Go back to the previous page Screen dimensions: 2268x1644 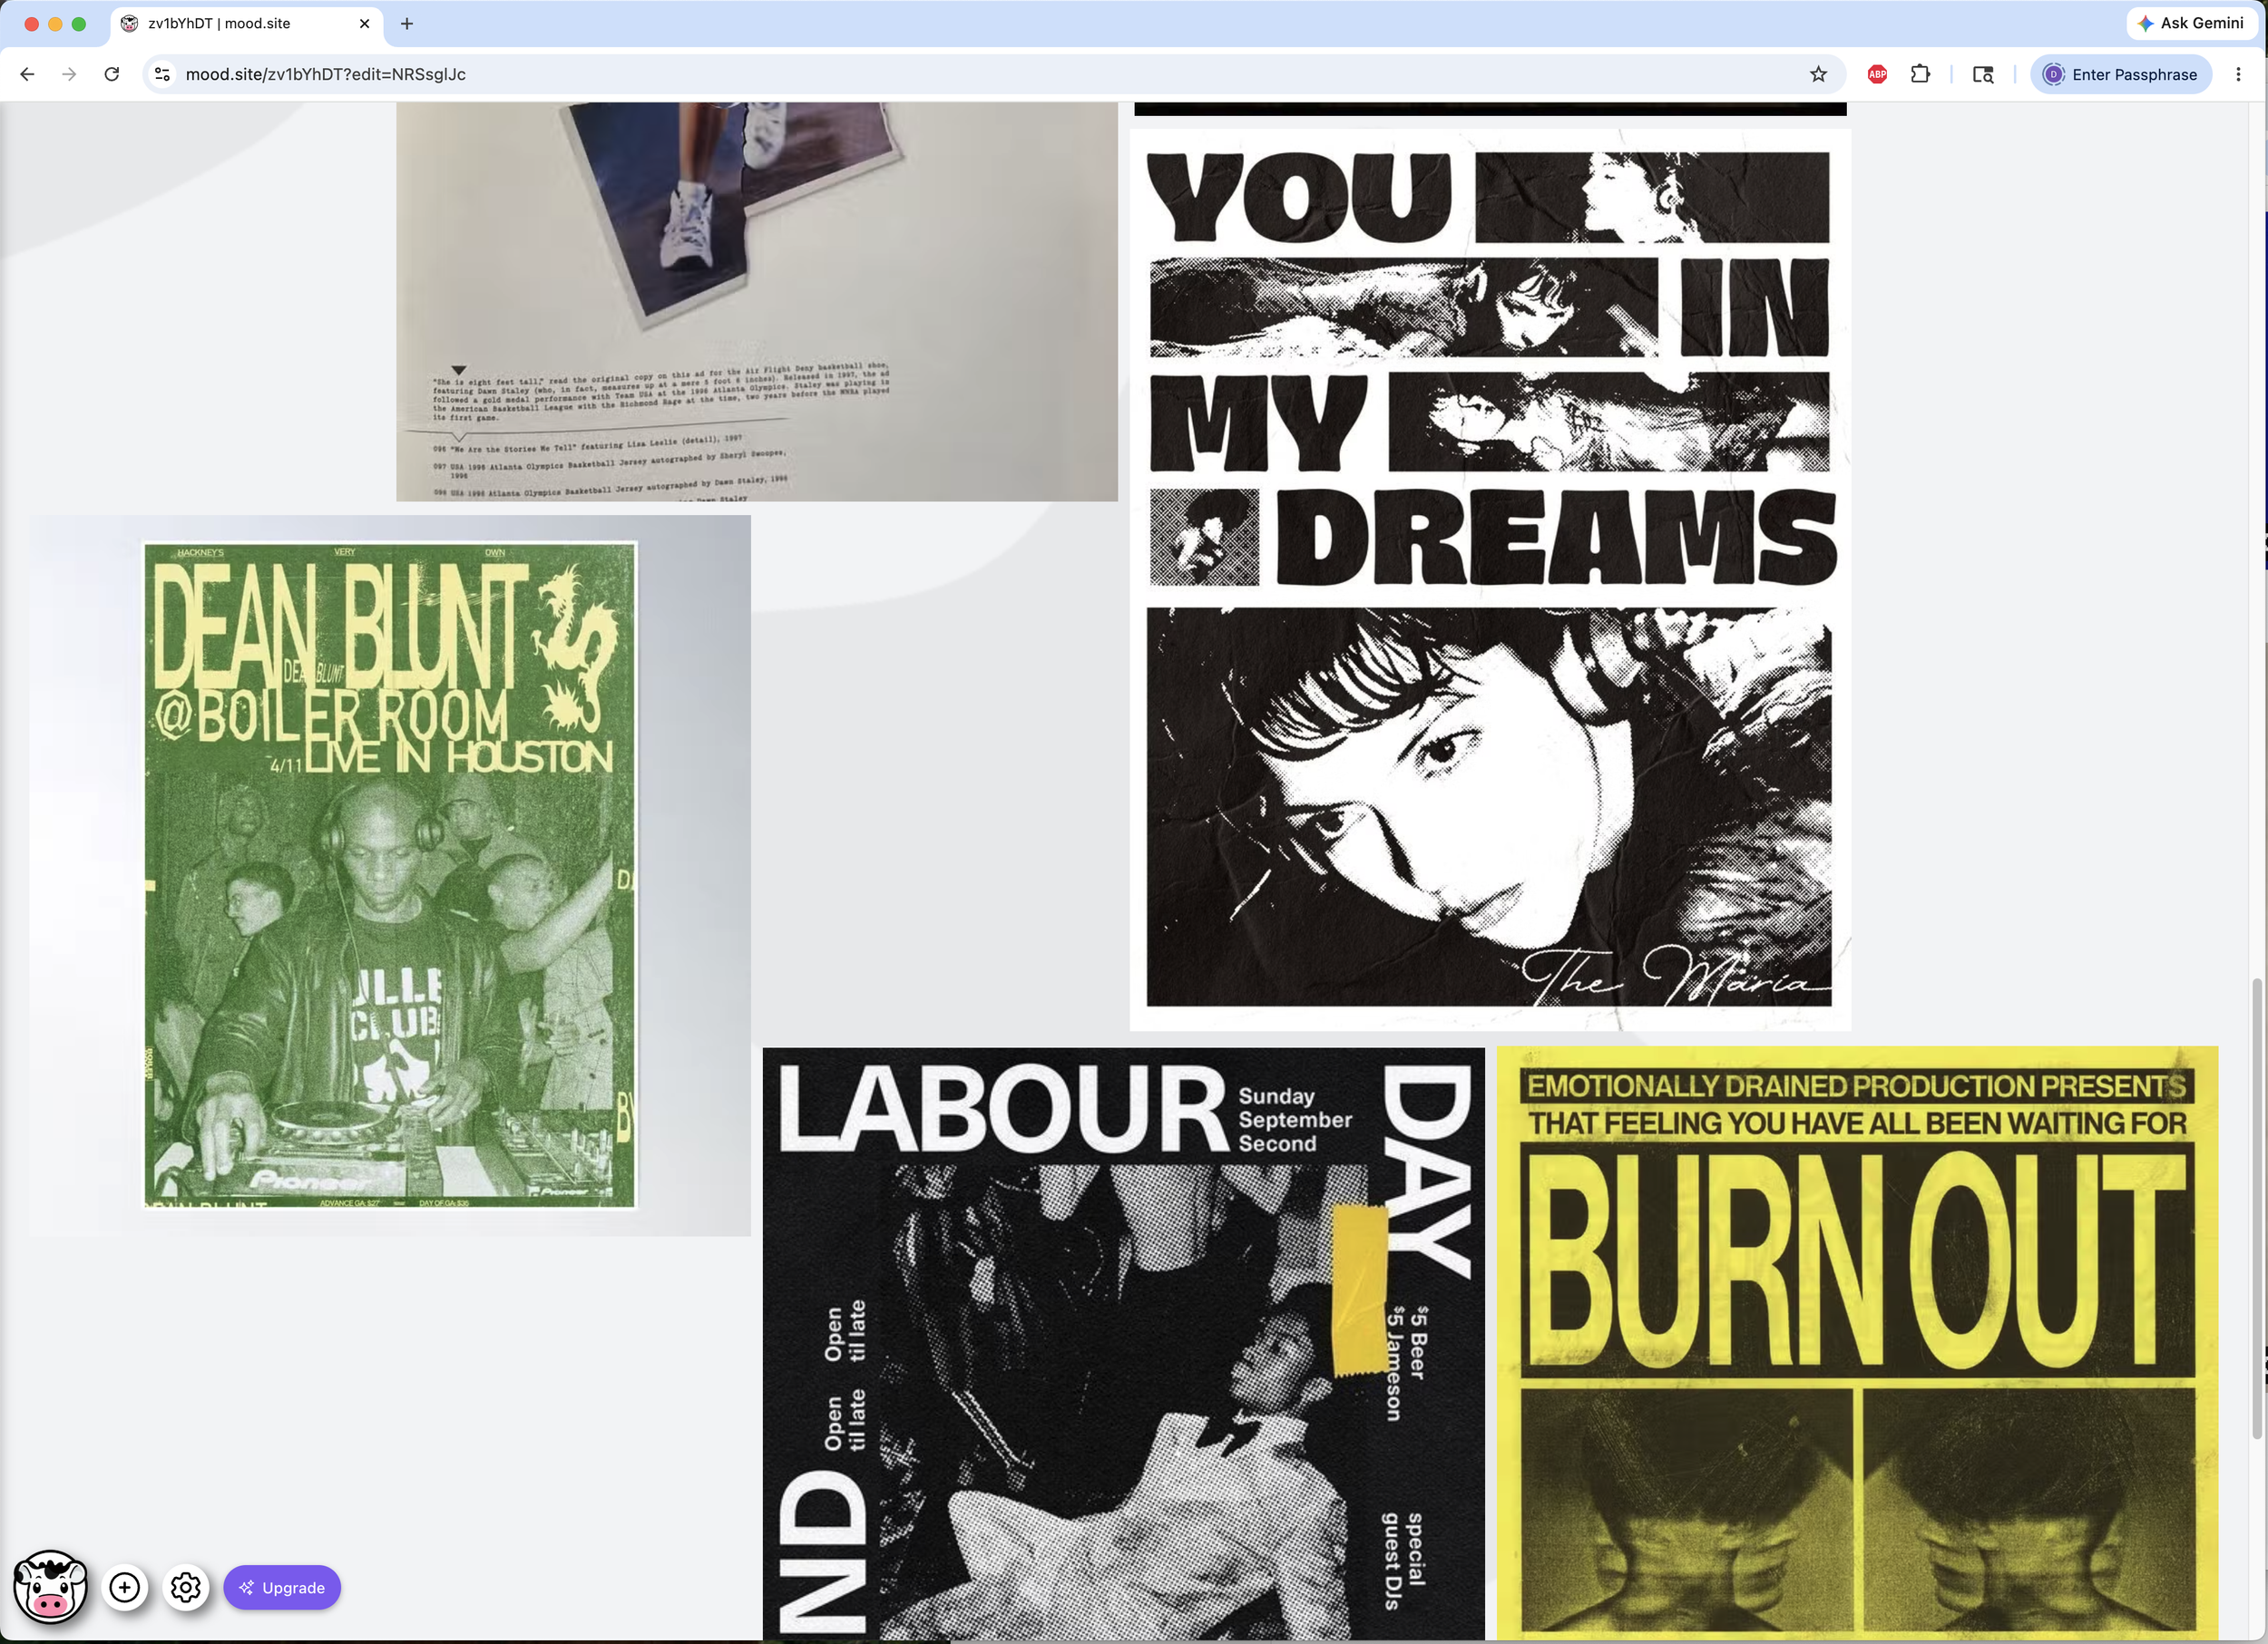click(27, 74)
